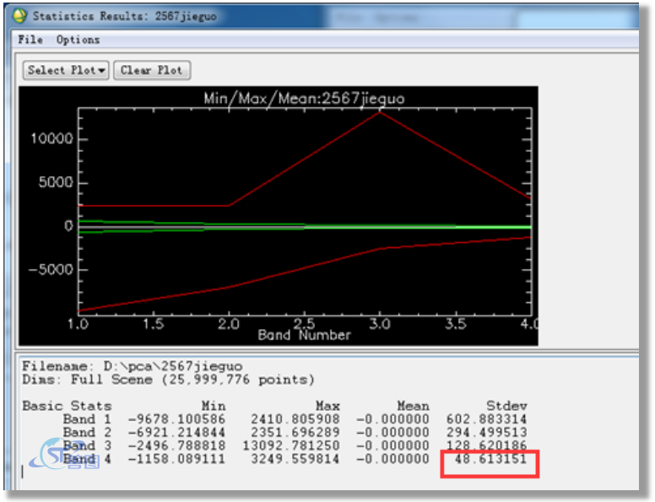Open the File menu
Image resolution: width=655 pixels, height=502 pixels.
pos(30,40)
